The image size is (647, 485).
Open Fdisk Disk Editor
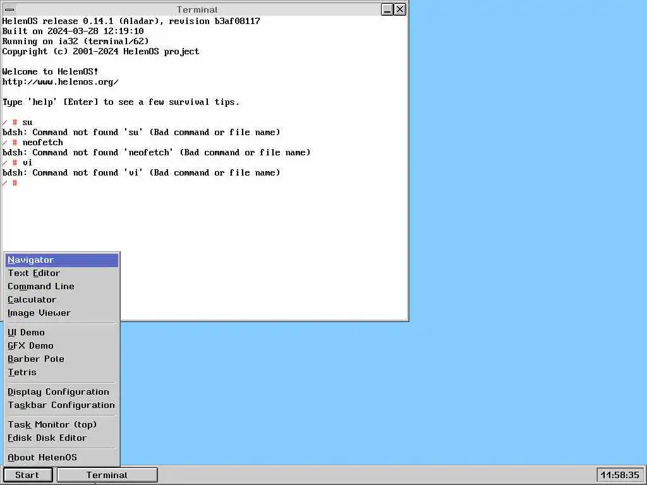click(62, 438)
